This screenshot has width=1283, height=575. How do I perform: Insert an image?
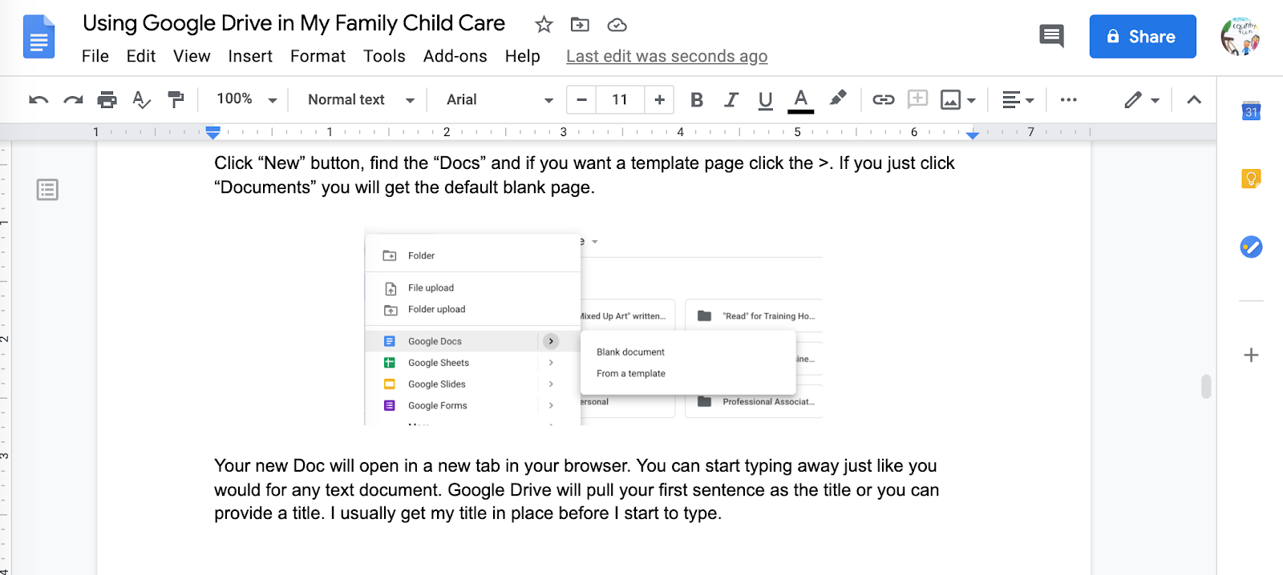950,100
